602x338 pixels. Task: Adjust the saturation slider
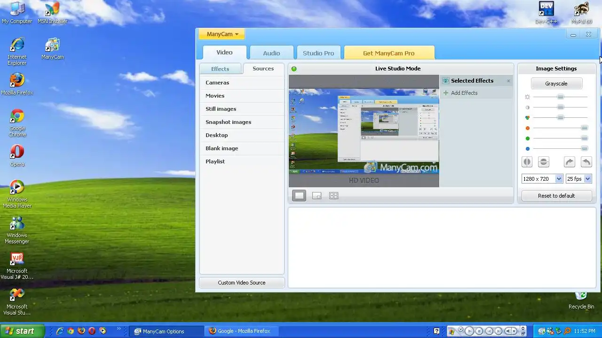click(x=560, y=117)
